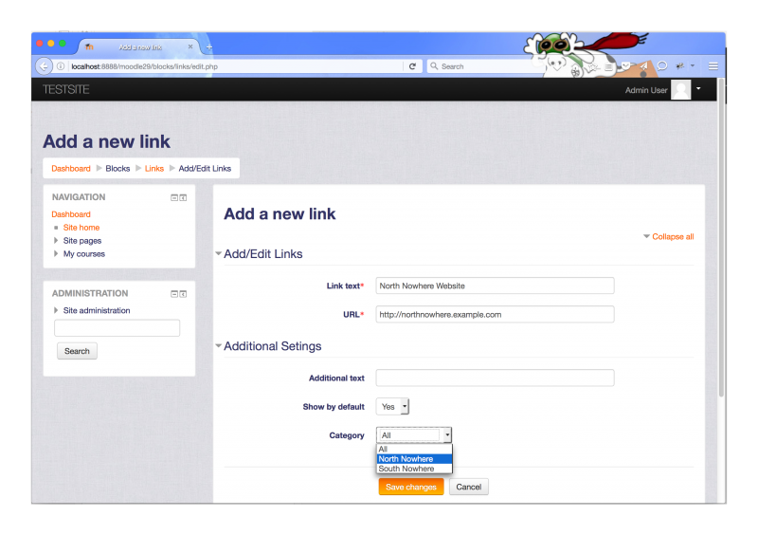Expand Site pages tree node
This screenshot has width=758, height=535.
[56, 240]
